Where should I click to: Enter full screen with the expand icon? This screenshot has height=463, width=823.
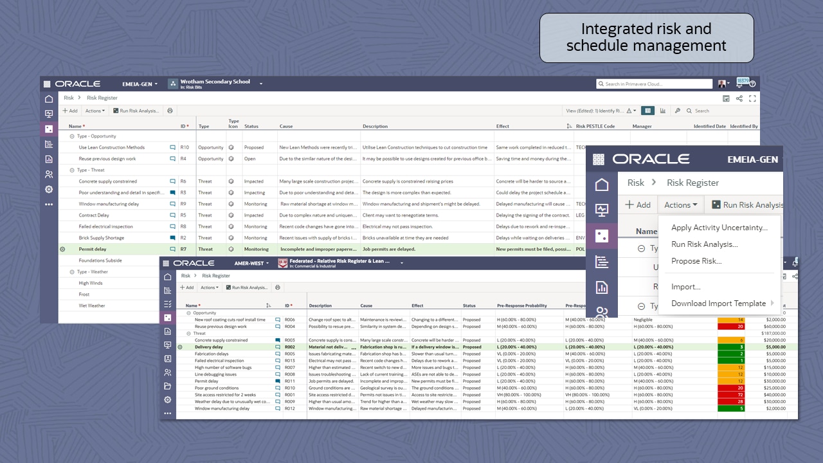(x=752, y=98)
